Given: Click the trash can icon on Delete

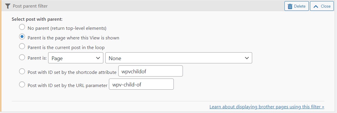Looking at the screenshot, I should coord(290,6).
